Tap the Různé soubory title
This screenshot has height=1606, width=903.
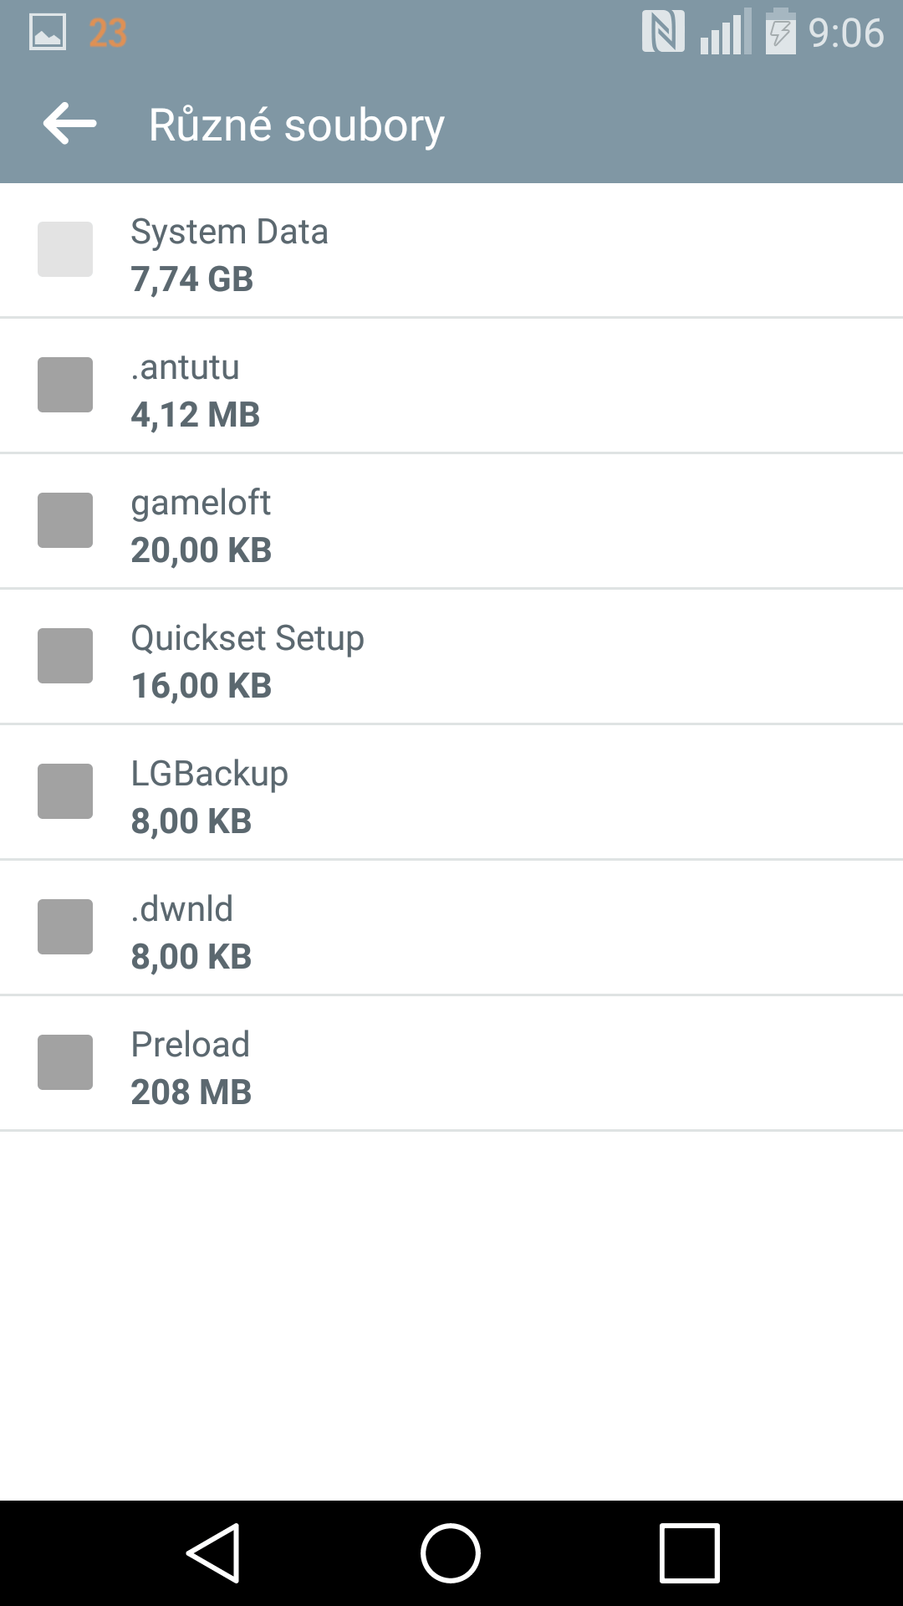coord(297,125)
